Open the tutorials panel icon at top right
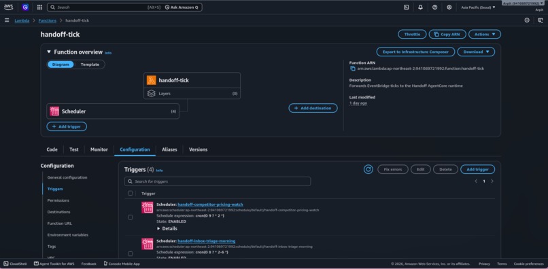Screen dimensions: 548x269 tap(541, 20)
